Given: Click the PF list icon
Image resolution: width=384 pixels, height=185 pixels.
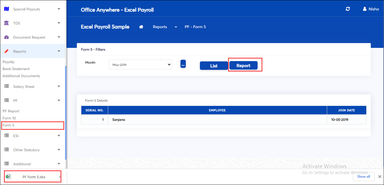Looking at the screenshot, I should pos(6,101).
